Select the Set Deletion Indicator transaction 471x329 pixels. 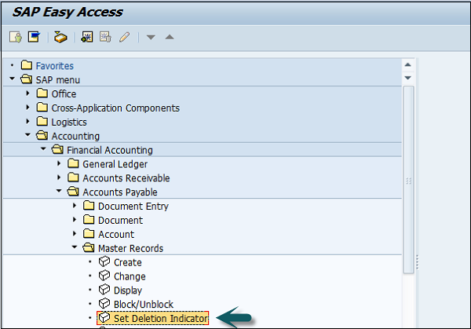click(160, 318)
